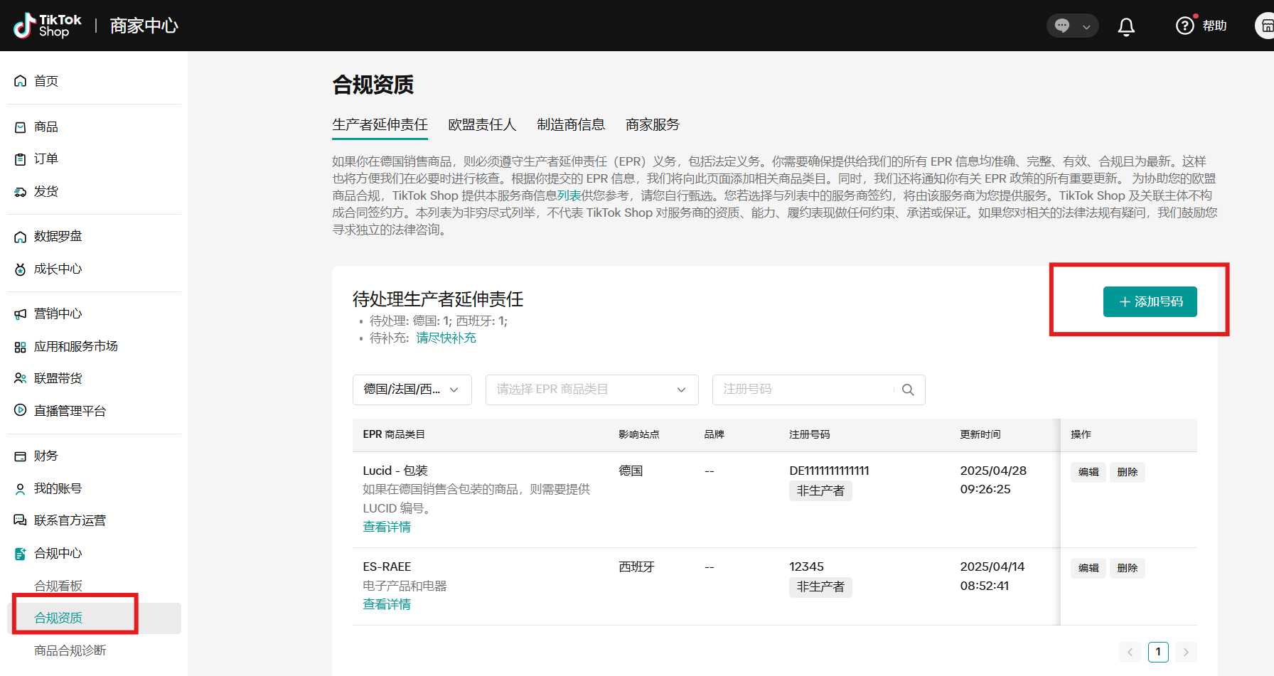
Task: Open the 订单 orders section icon
Action: point(19,159)
